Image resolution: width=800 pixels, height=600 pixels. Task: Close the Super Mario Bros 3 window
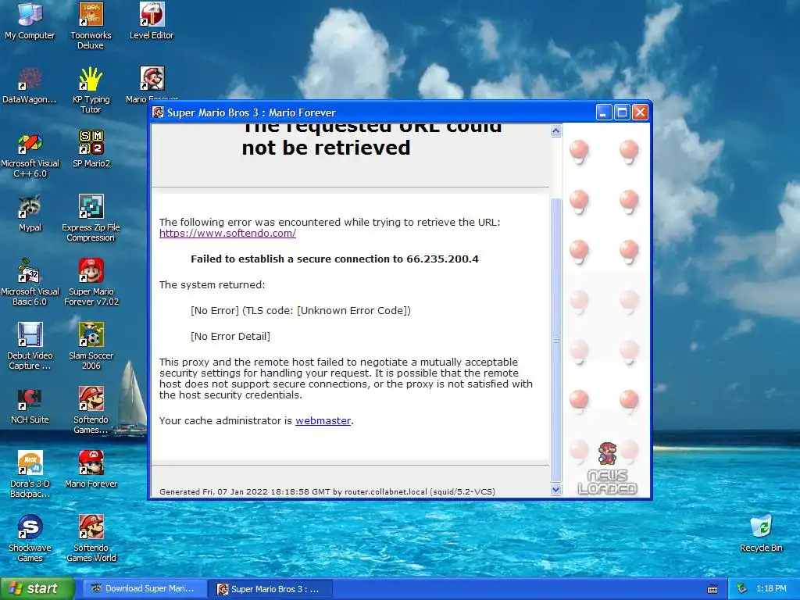[x=640, y=112]
